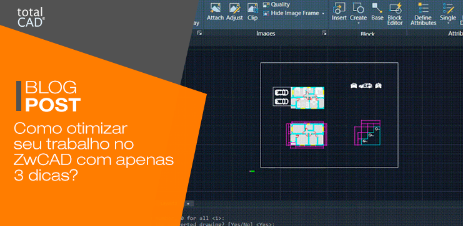Select the top-left floor plan with cars
Screen dimensions: 463x226
[x=298, y=98]
